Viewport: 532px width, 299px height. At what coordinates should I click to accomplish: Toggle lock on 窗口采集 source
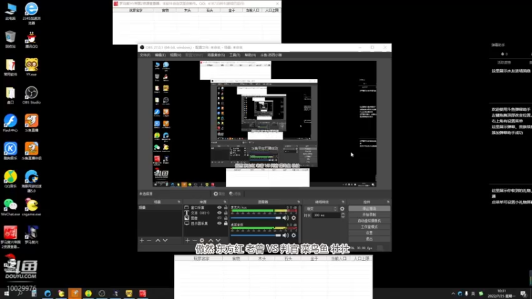tap(226, 207)
